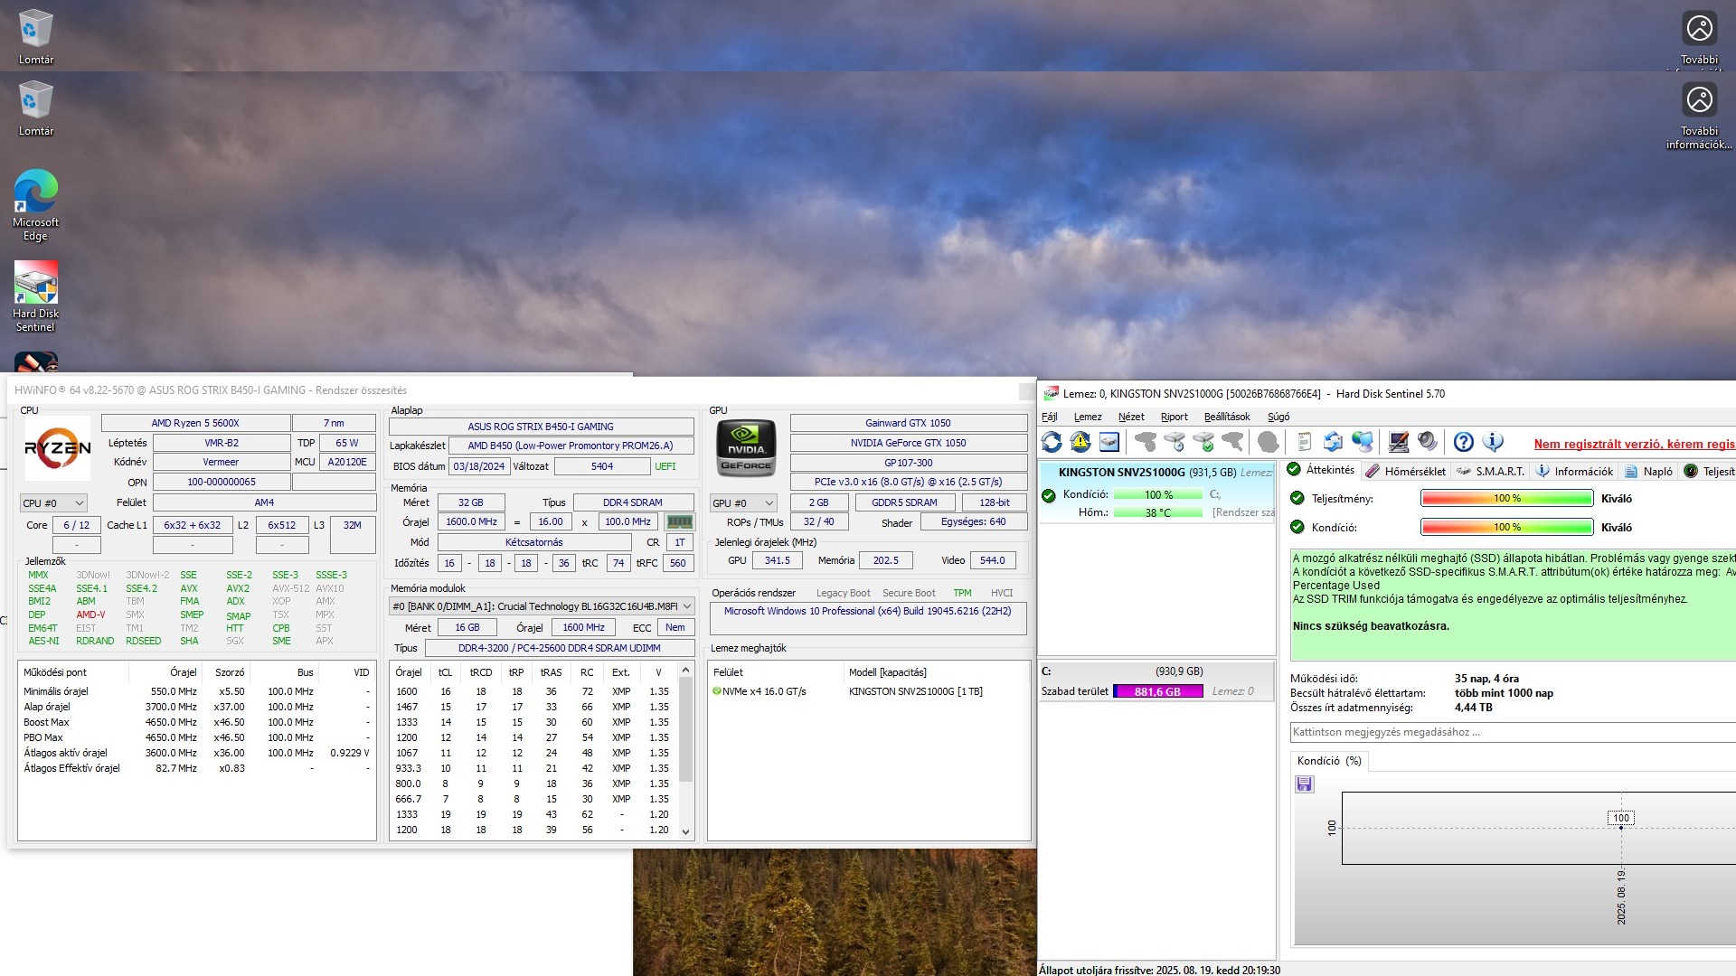Click the refresh icon in Hard Disk Sentinel toolbar
This screenshot has height=976, width=1736.
click(1052, 442)
